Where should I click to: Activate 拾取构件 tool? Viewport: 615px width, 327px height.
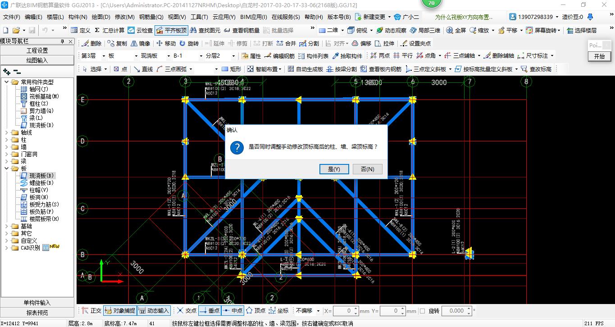[347, 56]
